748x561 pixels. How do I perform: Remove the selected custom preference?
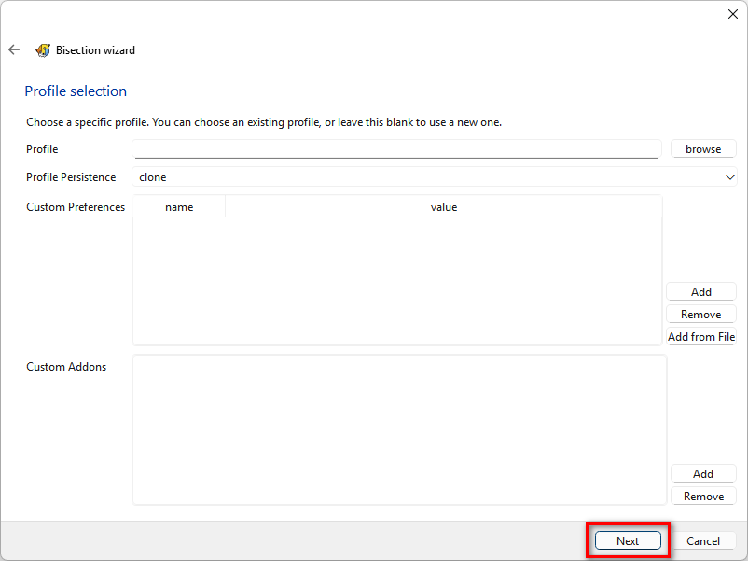click(701, 315)
